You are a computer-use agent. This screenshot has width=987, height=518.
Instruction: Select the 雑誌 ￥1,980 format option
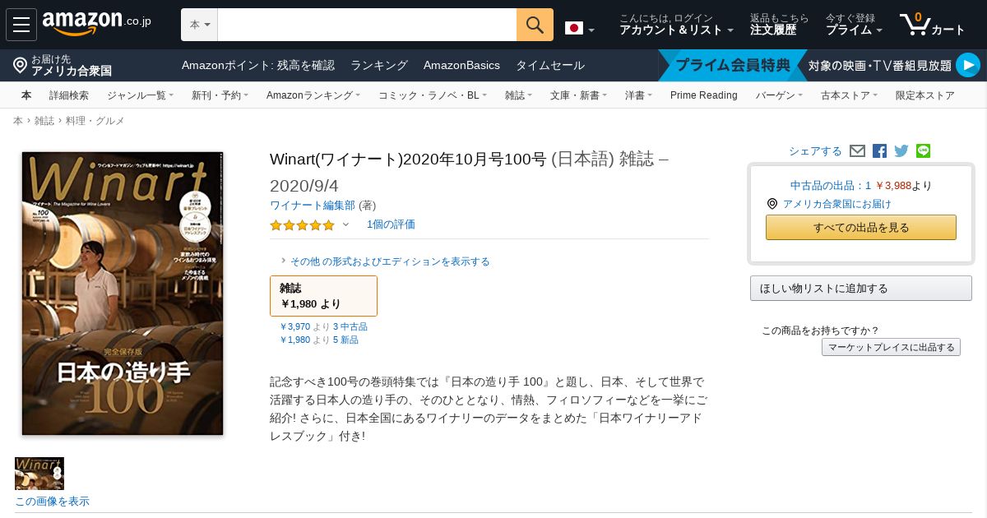[x=323, y=296]
